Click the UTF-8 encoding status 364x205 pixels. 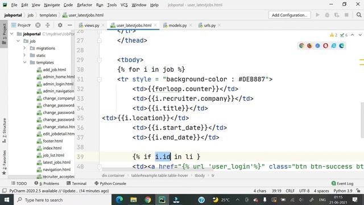pos(304,191)
